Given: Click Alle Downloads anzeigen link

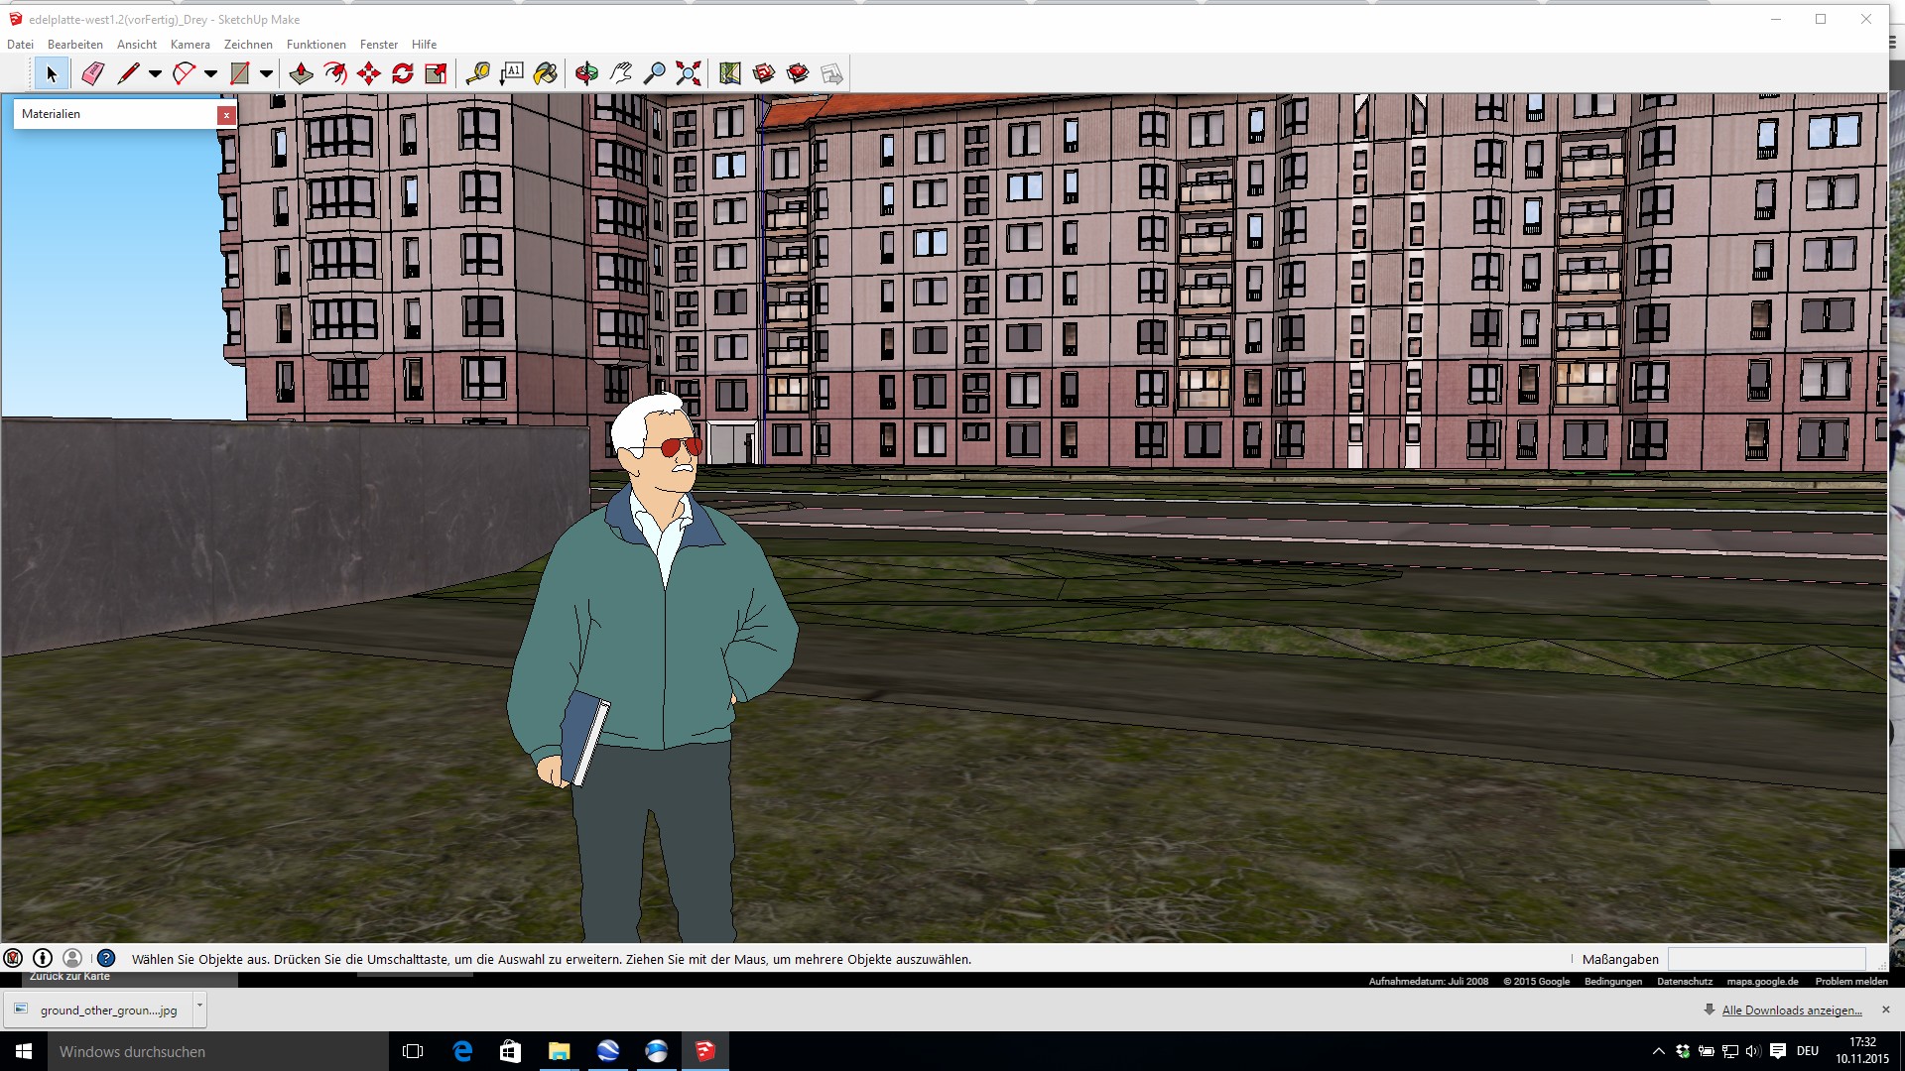Looking at the screenshot, I should click(1791, 1011).
